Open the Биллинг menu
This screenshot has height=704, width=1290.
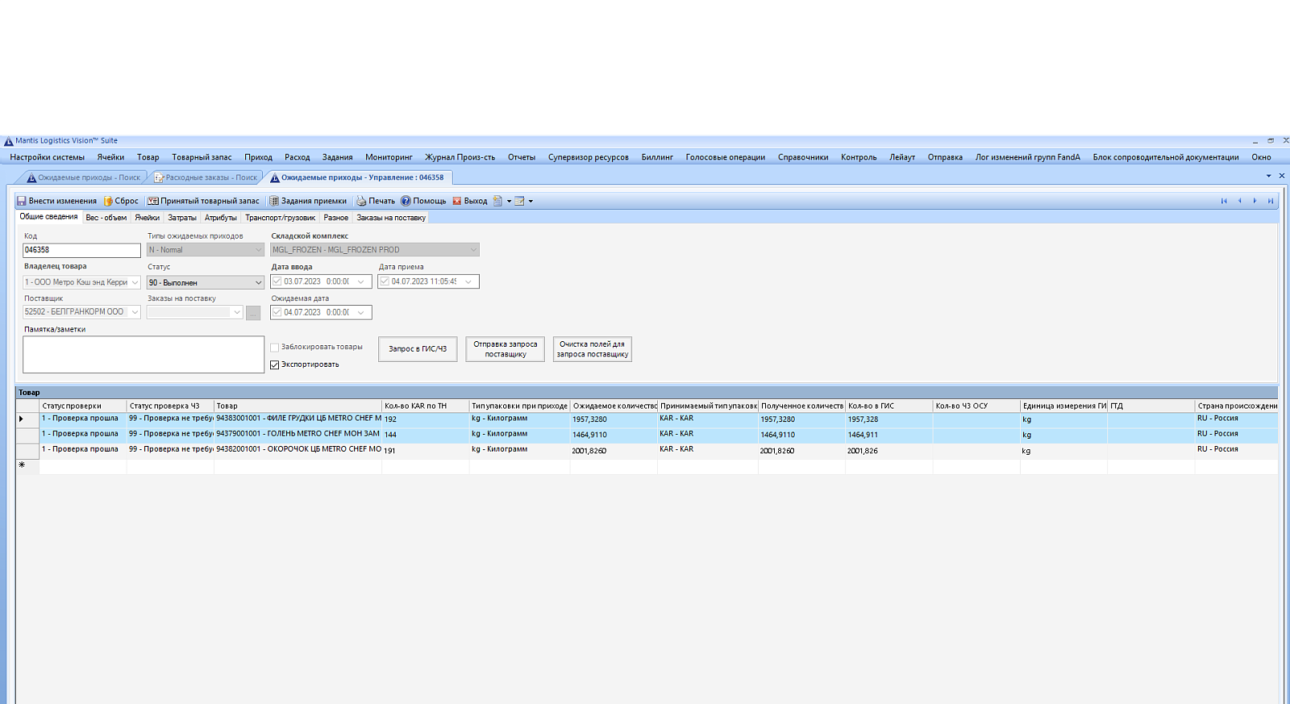coord(657,157)
